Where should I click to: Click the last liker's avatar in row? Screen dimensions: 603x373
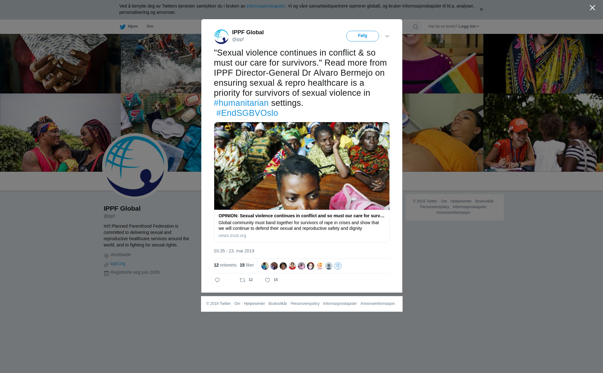tap(338, 266)
